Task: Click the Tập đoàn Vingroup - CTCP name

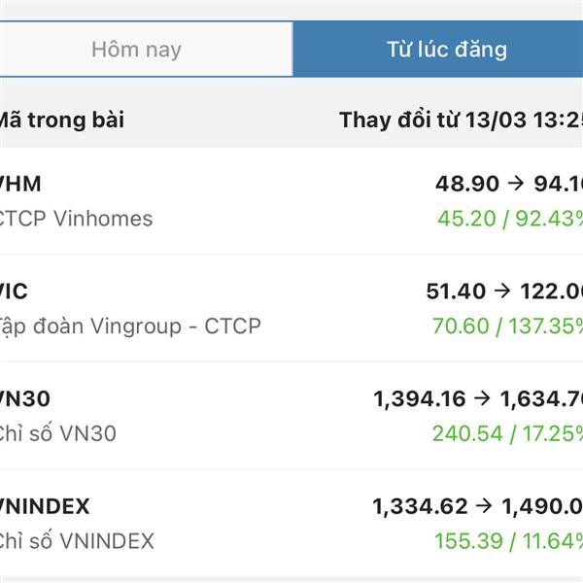Action: click(x=129, y=326)
